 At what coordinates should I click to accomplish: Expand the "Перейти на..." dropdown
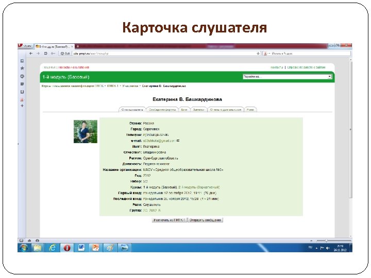coord(287,77)
